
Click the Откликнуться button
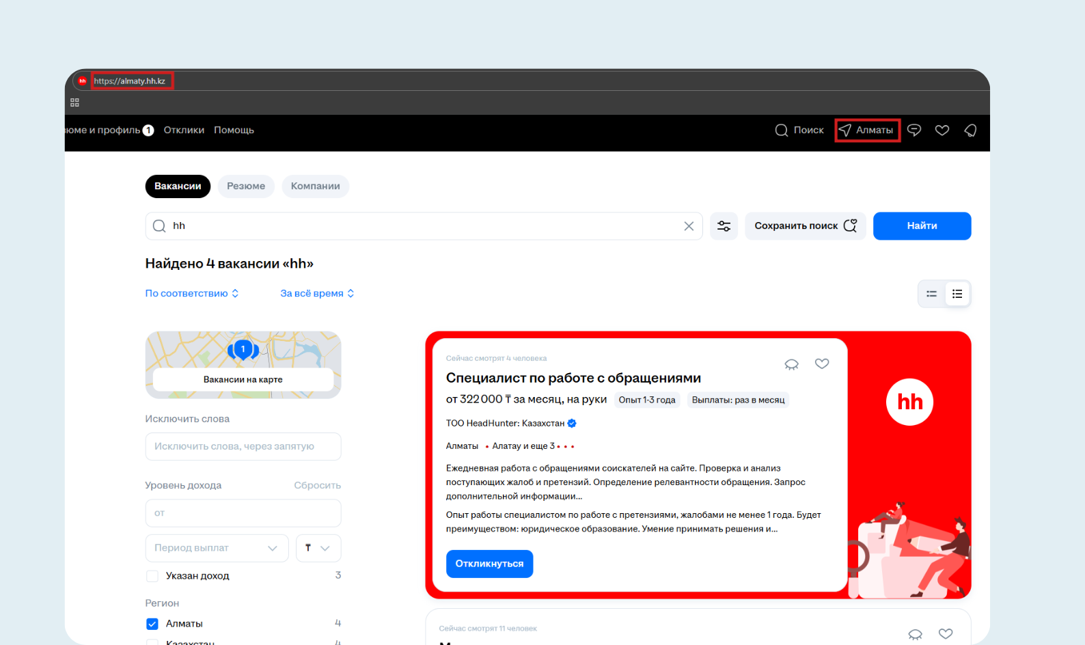tap(489, 564)
